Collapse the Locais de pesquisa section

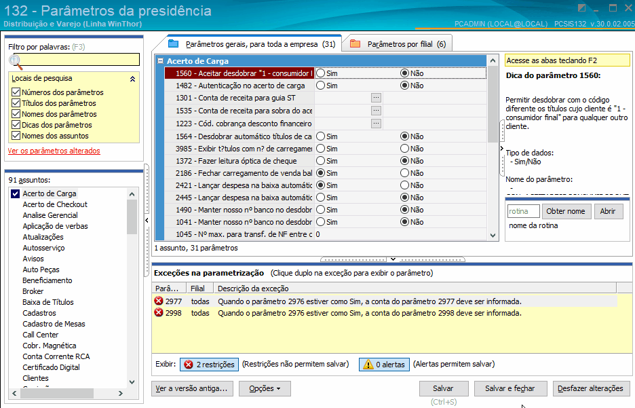tap(132, 79)
